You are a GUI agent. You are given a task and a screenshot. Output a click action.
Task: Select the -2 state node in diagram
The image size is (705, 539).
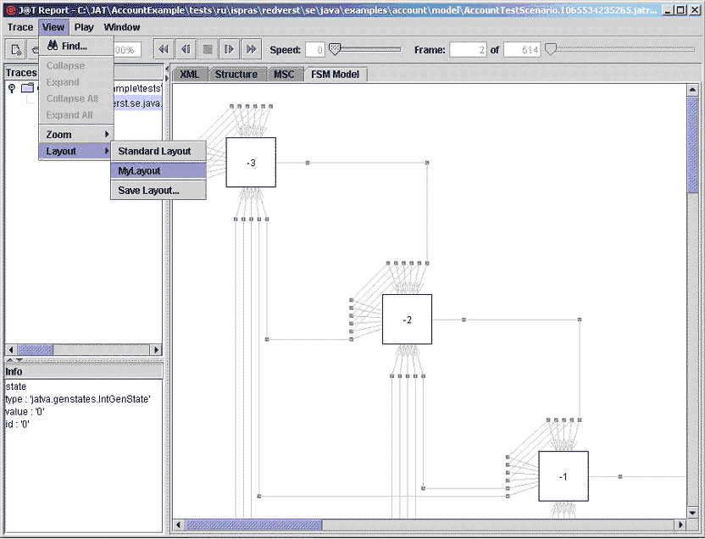point(407,320)
